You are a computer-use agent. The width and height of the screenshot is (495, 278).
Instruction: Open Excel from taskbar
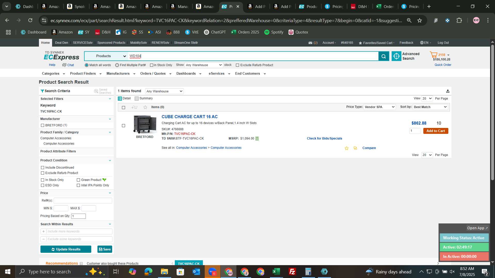click(276, 272)
